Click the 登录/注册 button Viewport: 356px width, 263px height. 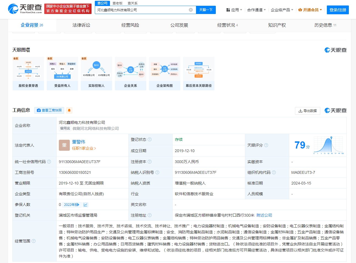click(x=338, y=10)
